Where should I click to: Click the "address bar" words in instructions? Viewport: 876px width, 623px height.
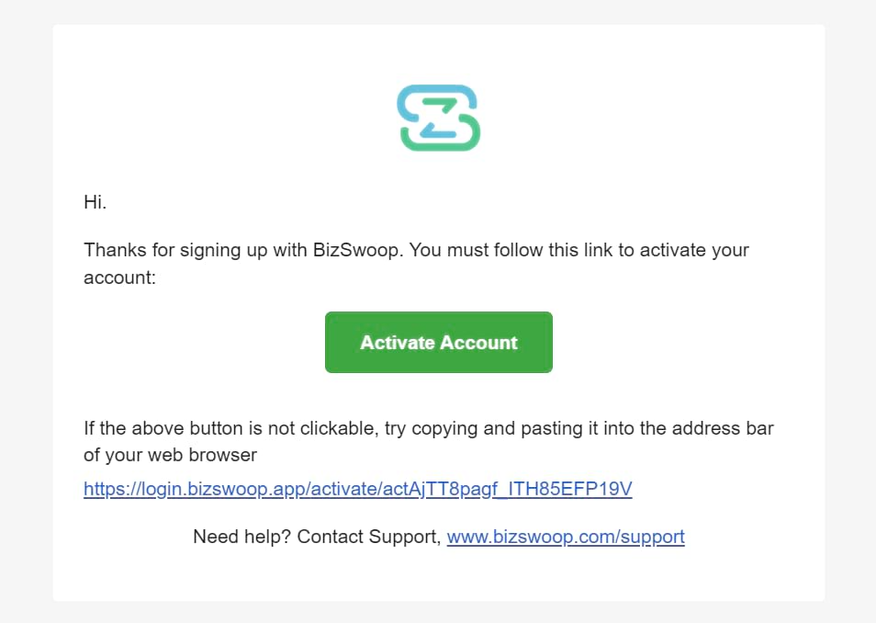point(723,428)
